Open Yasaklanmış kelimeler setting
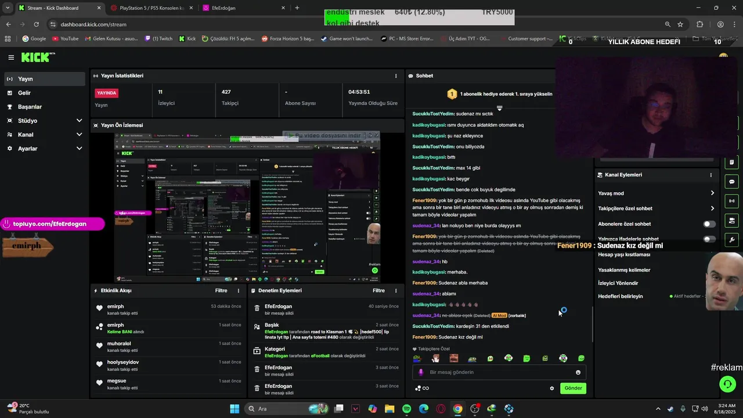743x418 pixels. point(624,270)
